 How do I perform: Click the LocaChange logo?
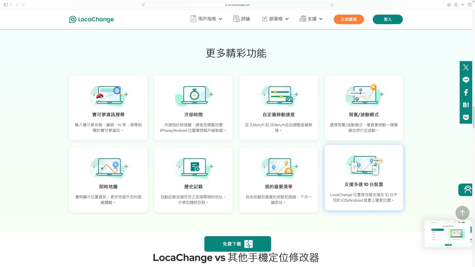pos(91,19)
